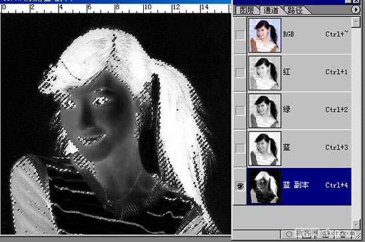This screenshot has height=242, width=365.
Task: Select the 红 channel name label
Action: [x=286, y=72]
